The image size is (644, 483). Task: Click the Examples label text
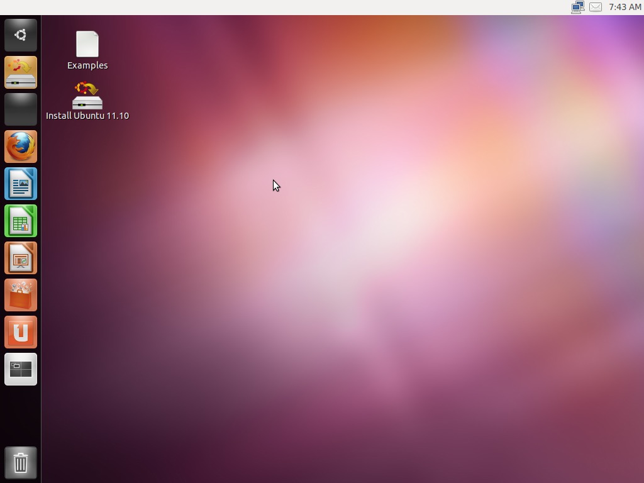(x=87, y=65)
